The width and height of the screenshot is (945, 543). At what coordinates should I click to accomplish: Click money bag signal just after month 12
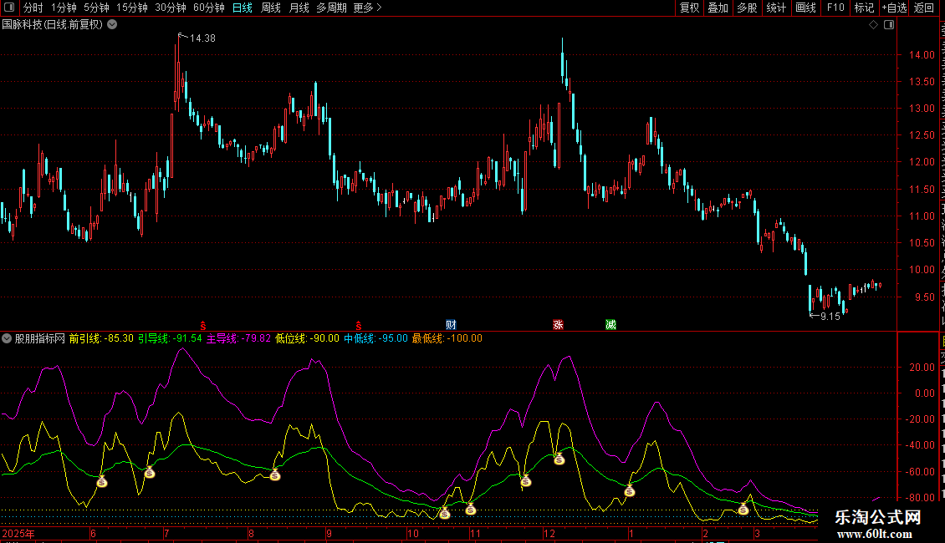point(559,459)
